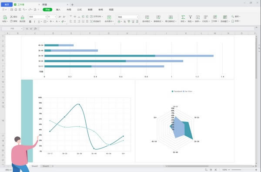Screen dimensions: 261x172
Task: Add a new document tab with plus
Action: point(72,5)
